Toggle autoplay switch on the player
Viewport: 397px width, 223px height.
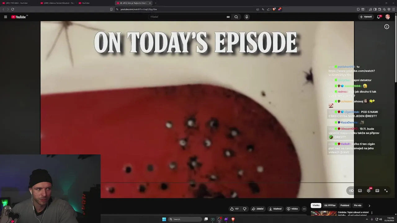click(350, 190)
